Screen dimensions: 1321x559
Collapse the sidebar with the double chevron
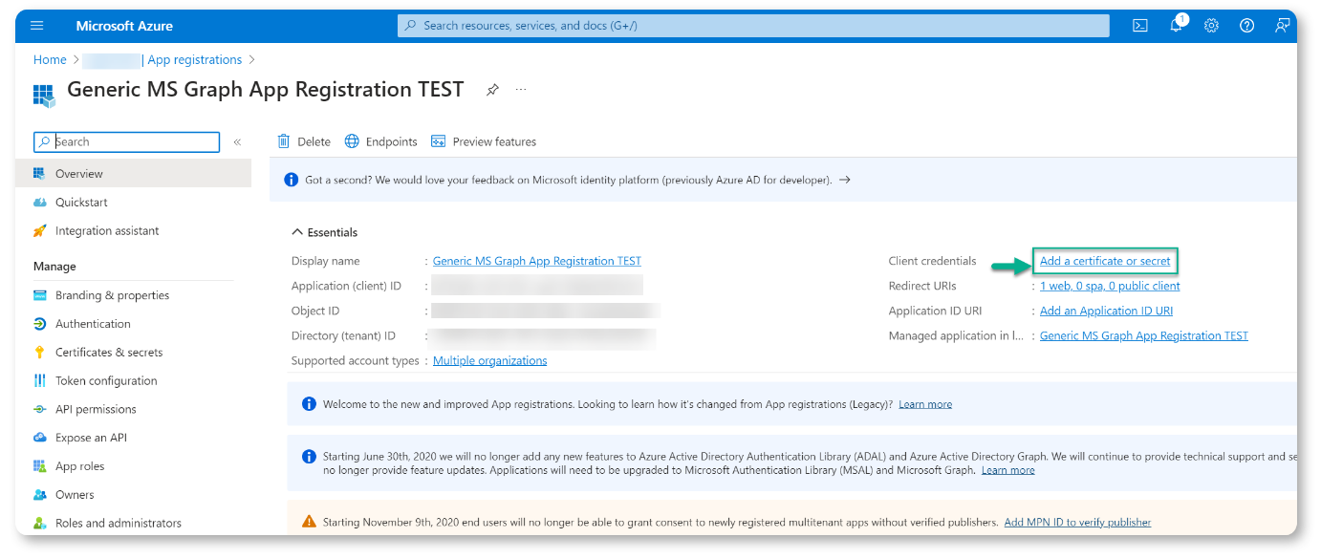237,142
